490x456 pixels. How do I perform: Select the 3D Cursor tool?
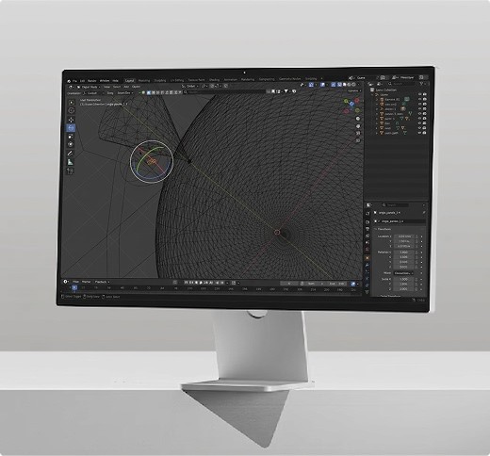coord(72,110)
